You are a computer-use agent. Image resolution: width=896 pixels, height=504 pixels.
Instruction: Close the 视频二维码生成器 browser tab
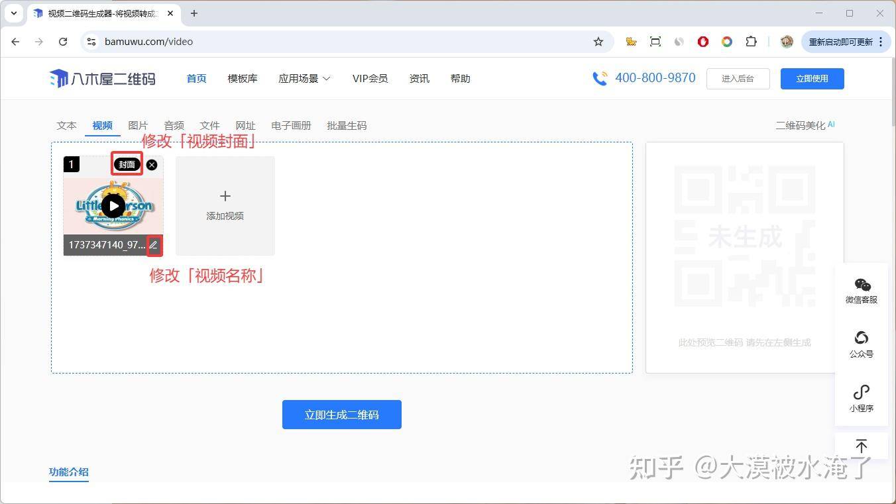point(172,13)
